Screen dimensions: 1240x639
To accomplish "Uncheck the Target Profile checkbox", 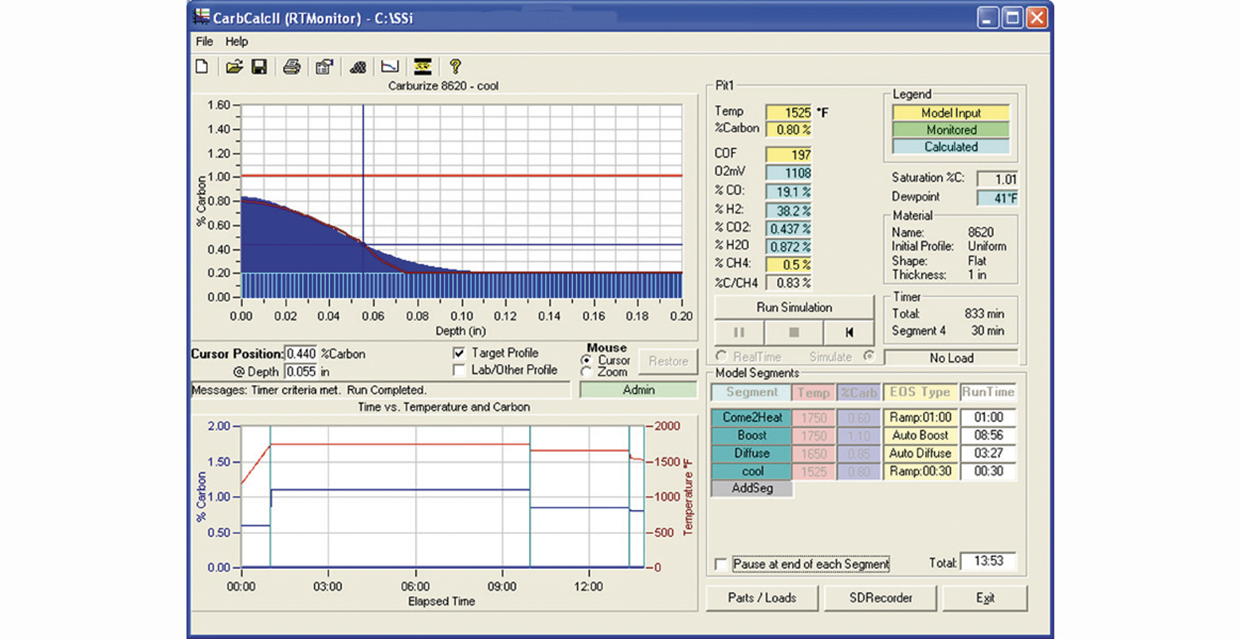I will [x=459, y=353].
